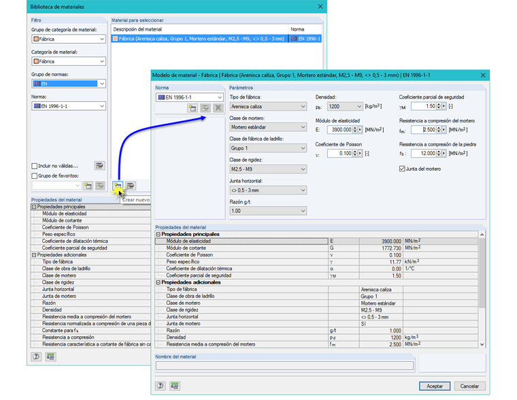517x400 pixels.
Task: Click scroll down arrow in properties table
Action: 482,344
